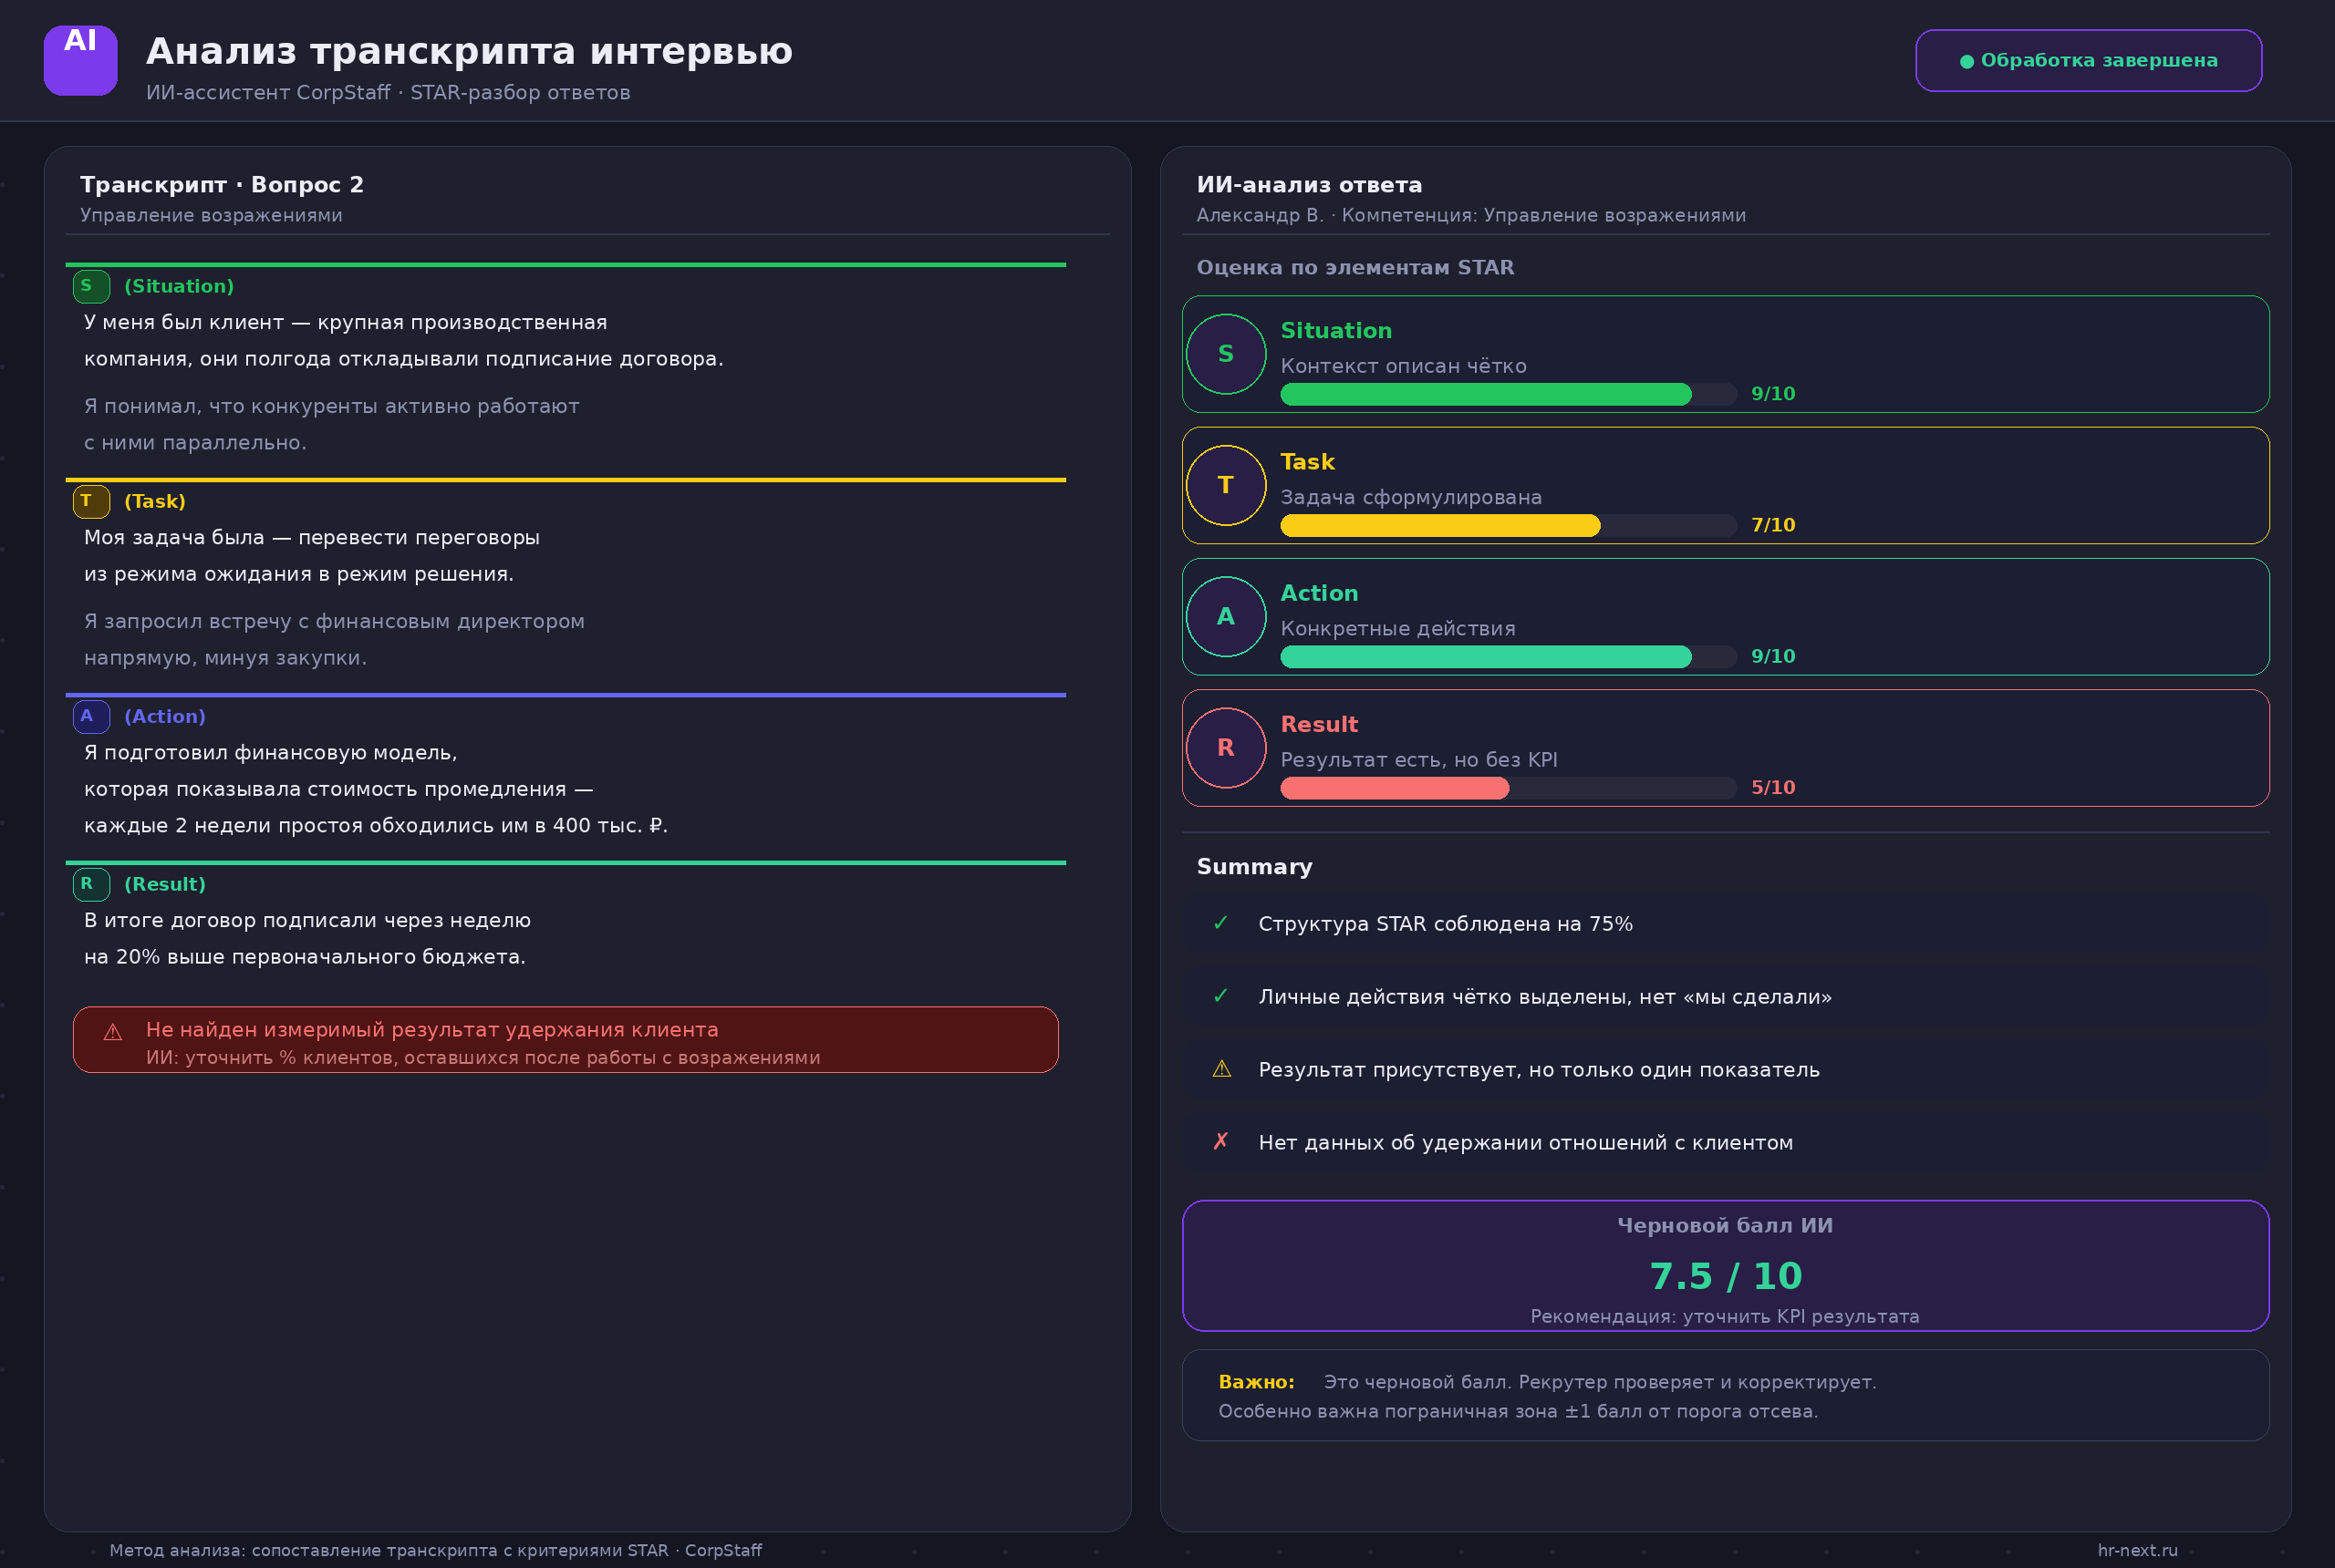The image size is (2335, 1568).
Task: Click the Обработка завершена status button
Action: pyautogui.click(x=2088, y=61)
